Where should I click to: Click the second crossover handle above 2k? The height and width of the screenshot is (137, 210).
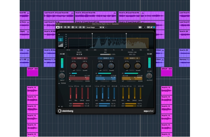click(x=126, y=34)
